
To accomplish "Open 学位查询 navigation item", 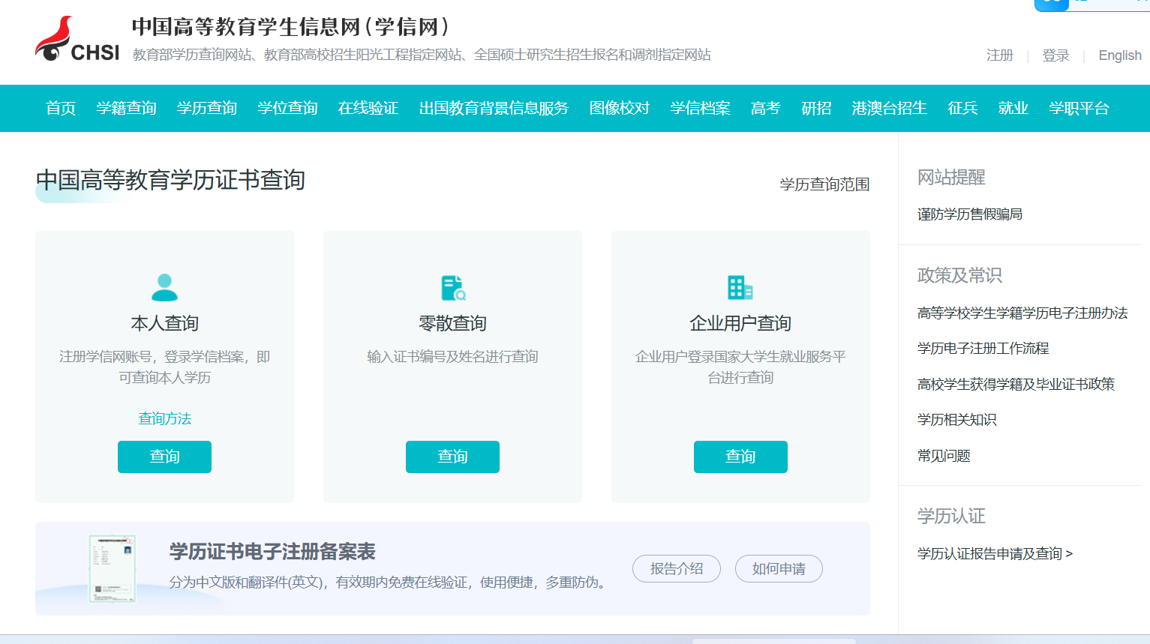I will tap(287, 108).
